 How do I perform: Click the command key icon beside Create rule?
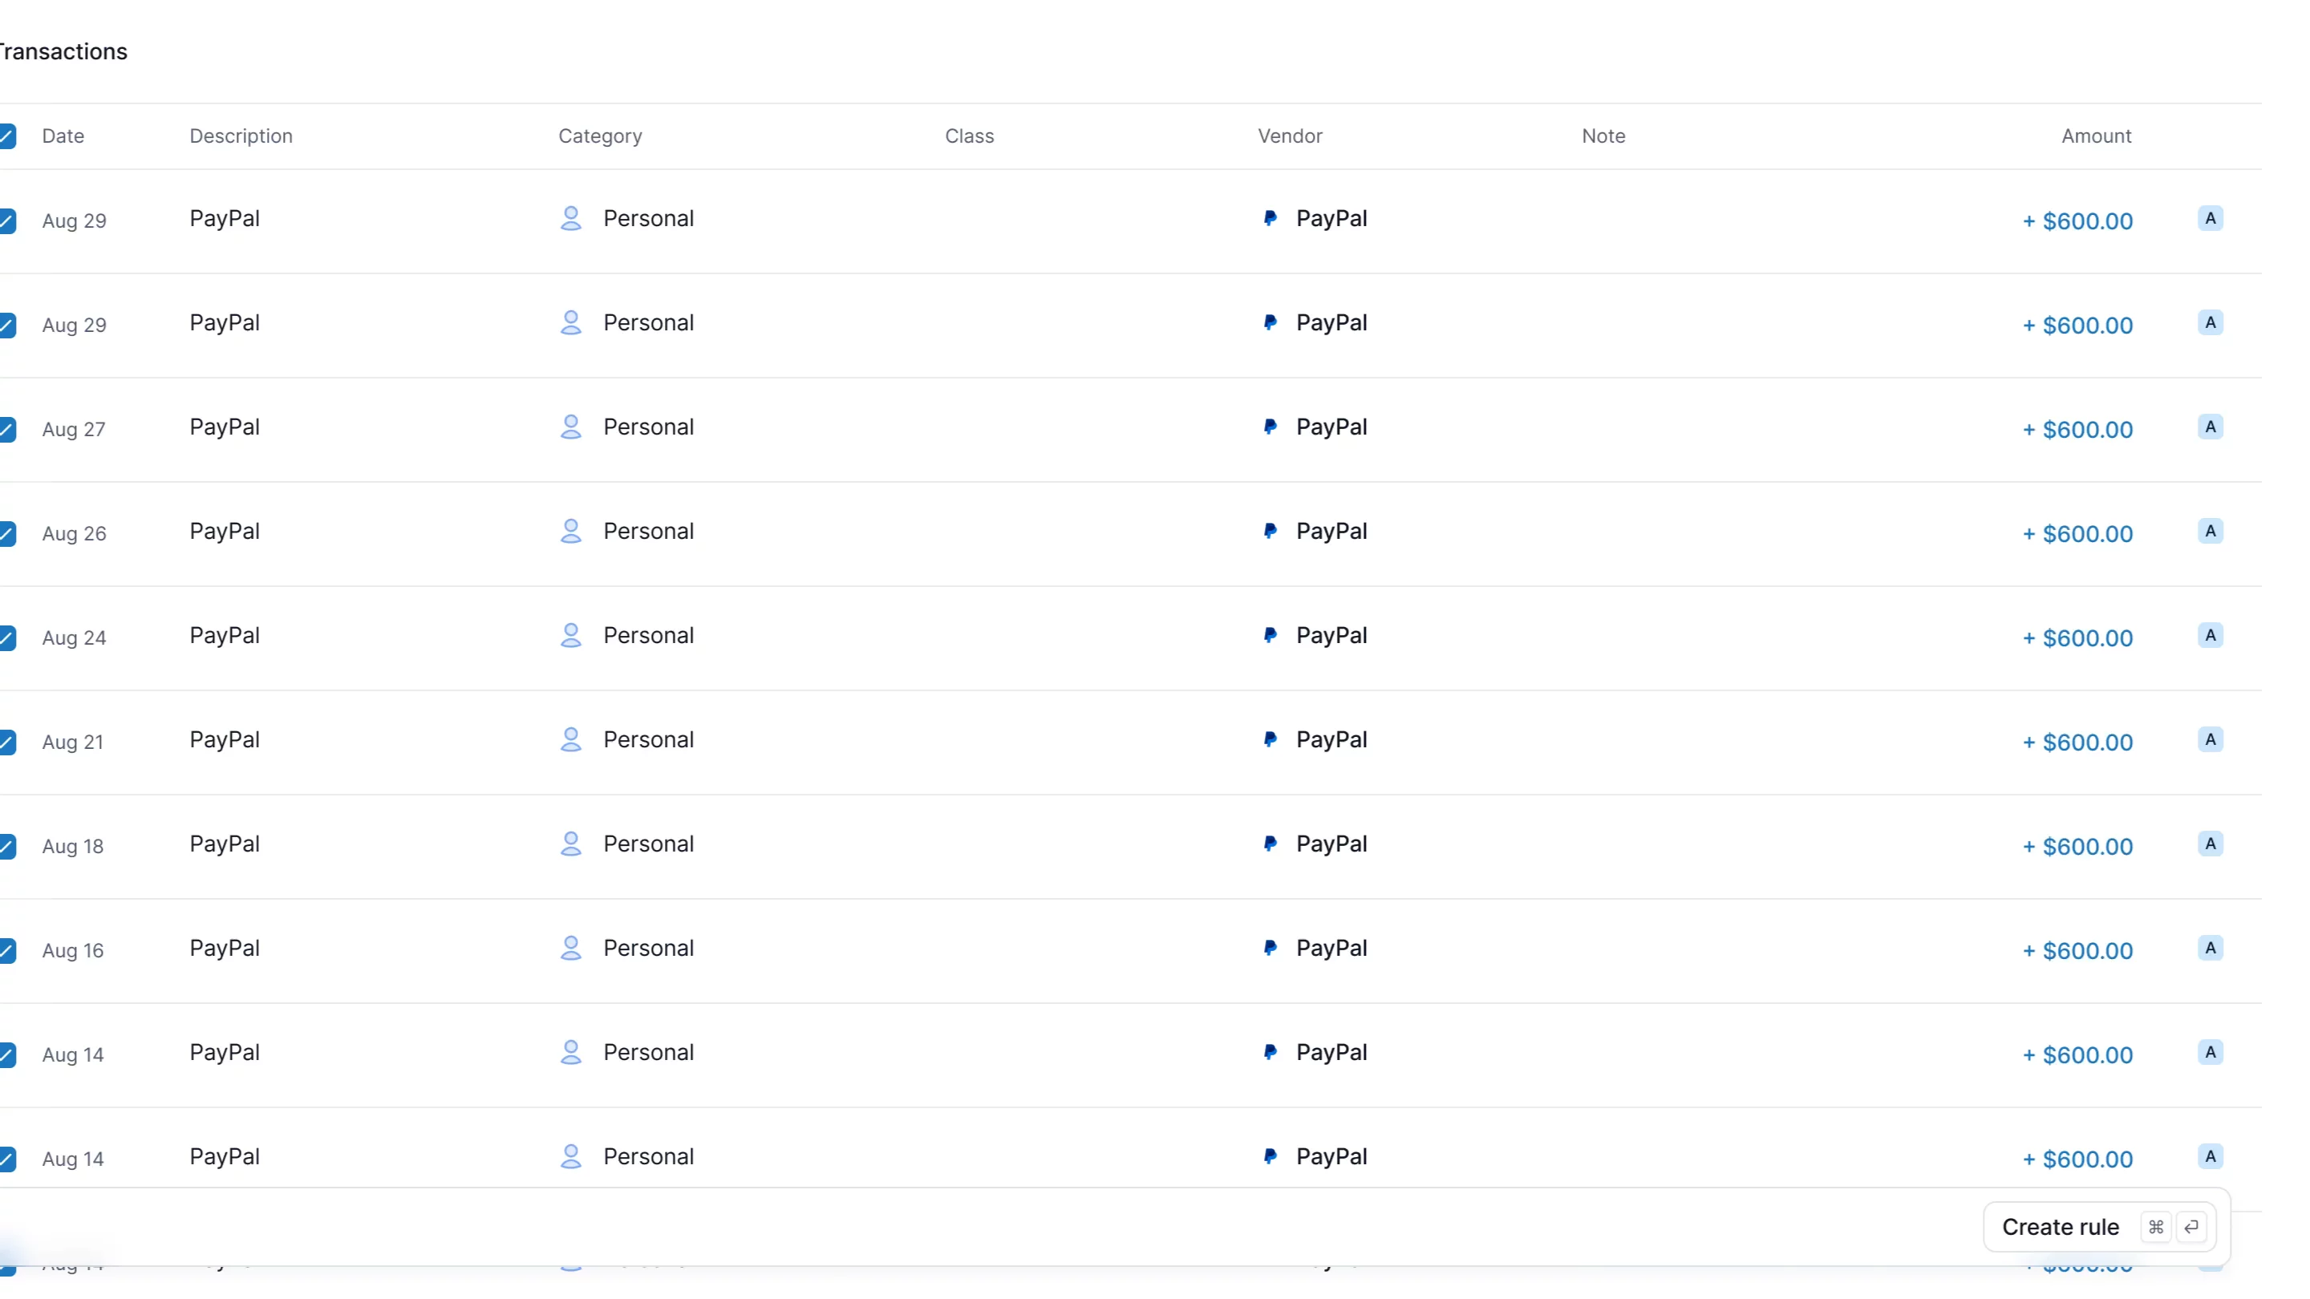2155,1226
